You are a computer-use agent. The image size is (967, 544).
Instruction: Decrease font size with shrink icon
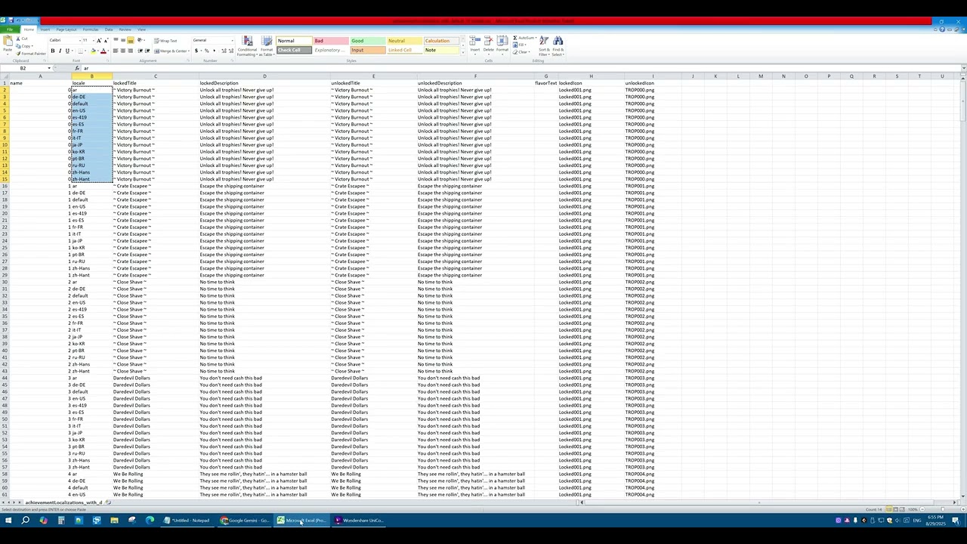tap(106, 41)
